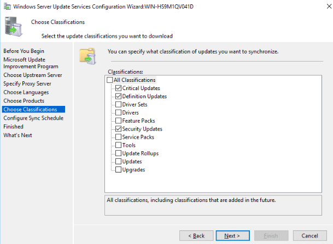The height and width of the screenshot is (244, 333).
Task: Open Configure Sync Schedule step
Action: pyautogui.click(x=33, y=118)
